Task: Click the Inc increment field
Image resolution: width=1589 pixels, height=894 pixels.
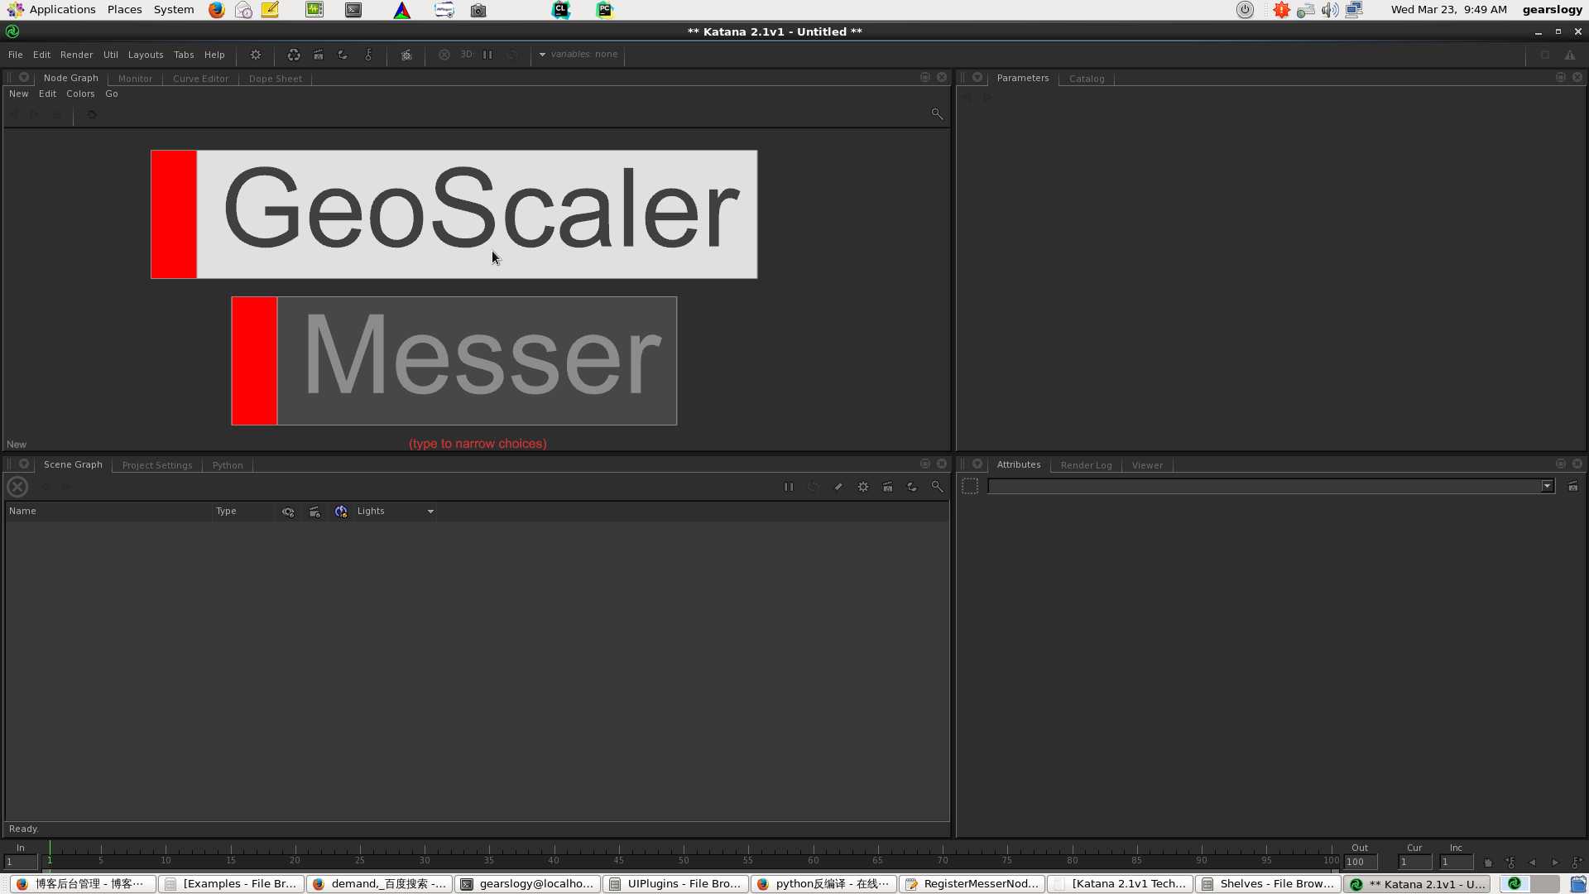Action: coord(1456,862)
